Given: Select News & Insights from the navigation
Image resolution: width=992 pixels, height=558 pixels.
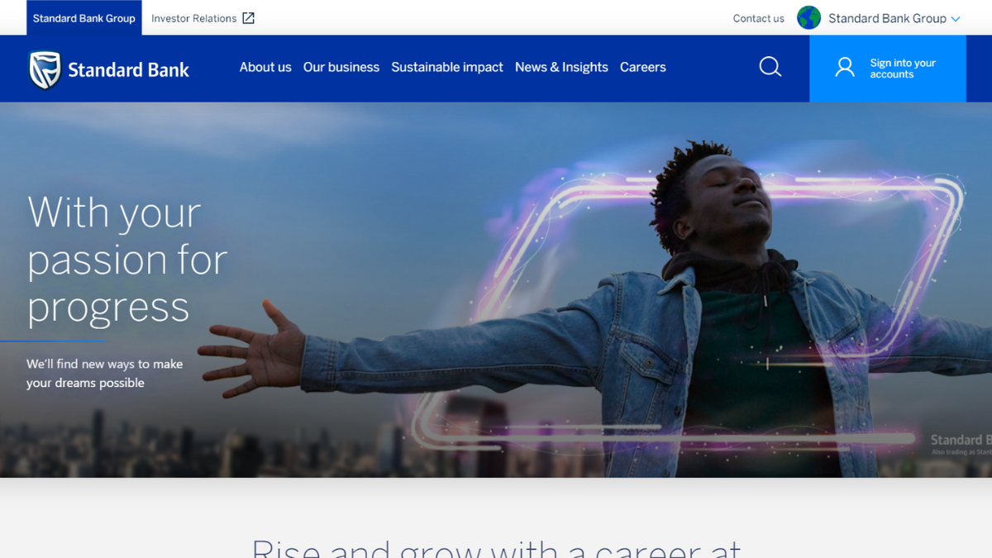Looking at the screenshot, I should click(561, 67).
